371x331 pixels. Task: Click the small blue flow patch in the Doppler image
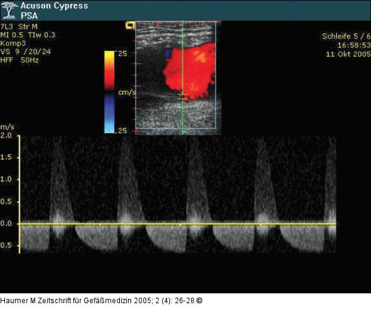(x=168, y=53)
